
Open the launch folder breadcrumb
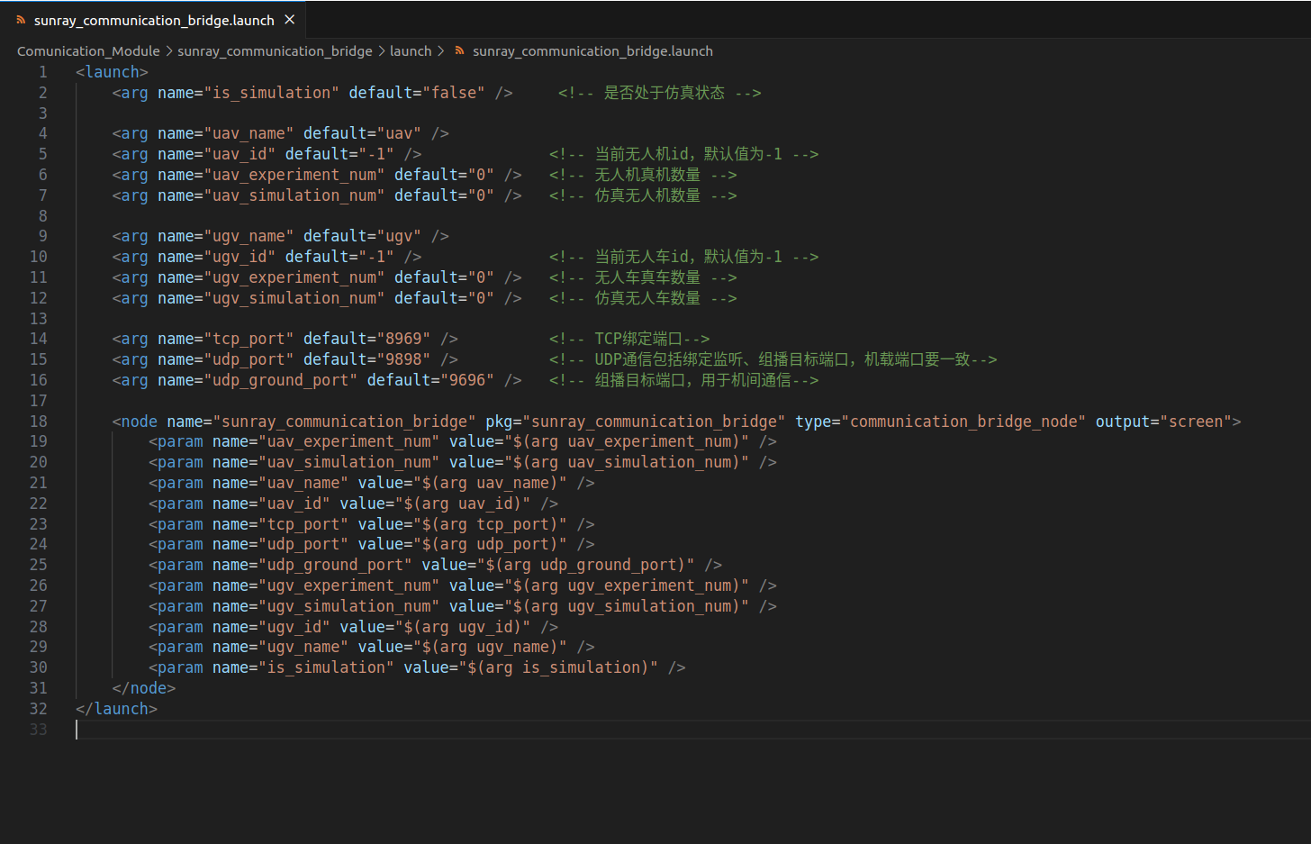[411, 51]
